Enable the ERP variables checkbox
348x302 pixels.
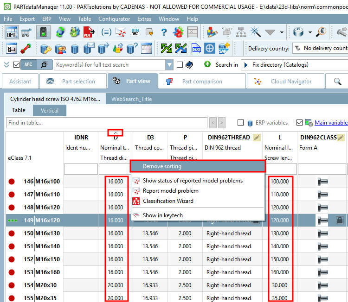[x=240, y=123]
